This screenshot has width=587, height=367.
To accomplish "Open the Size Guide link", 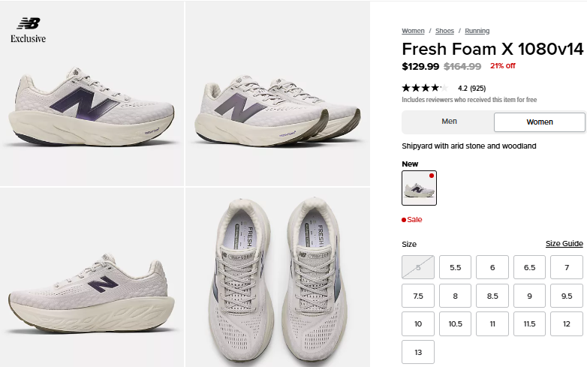I will click(564, 244).
